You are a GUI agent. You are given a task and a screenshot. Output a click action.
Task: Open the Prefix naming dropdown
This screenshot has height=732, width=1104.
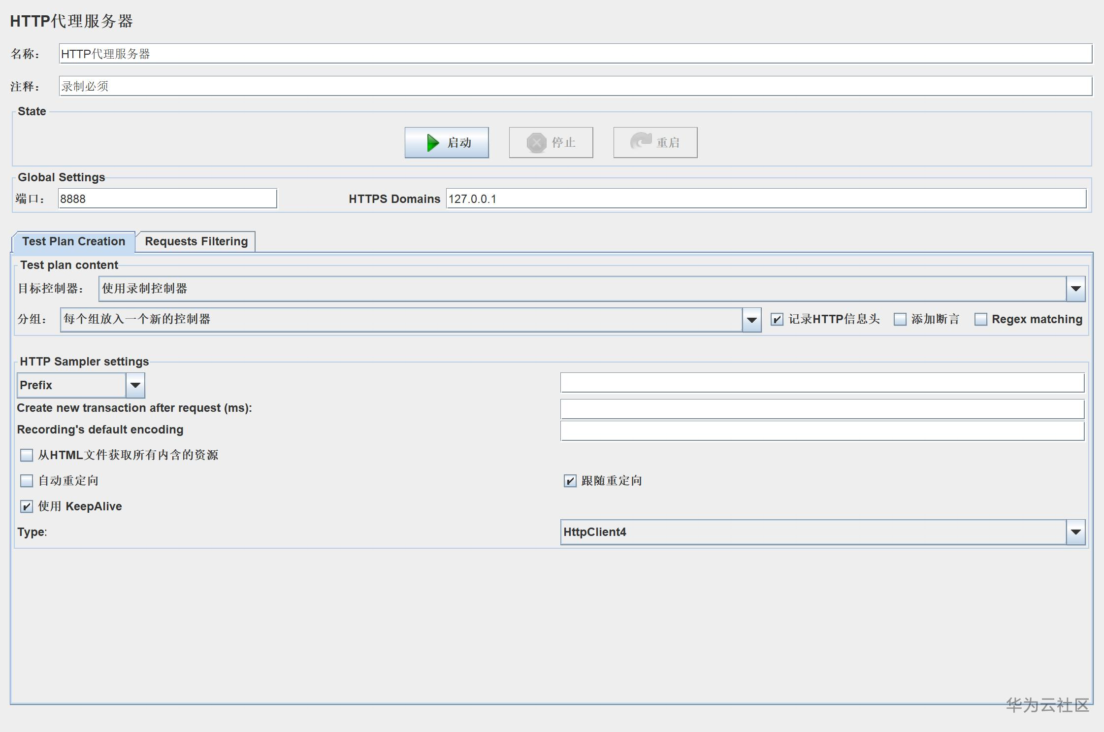[x=135, y=385]
